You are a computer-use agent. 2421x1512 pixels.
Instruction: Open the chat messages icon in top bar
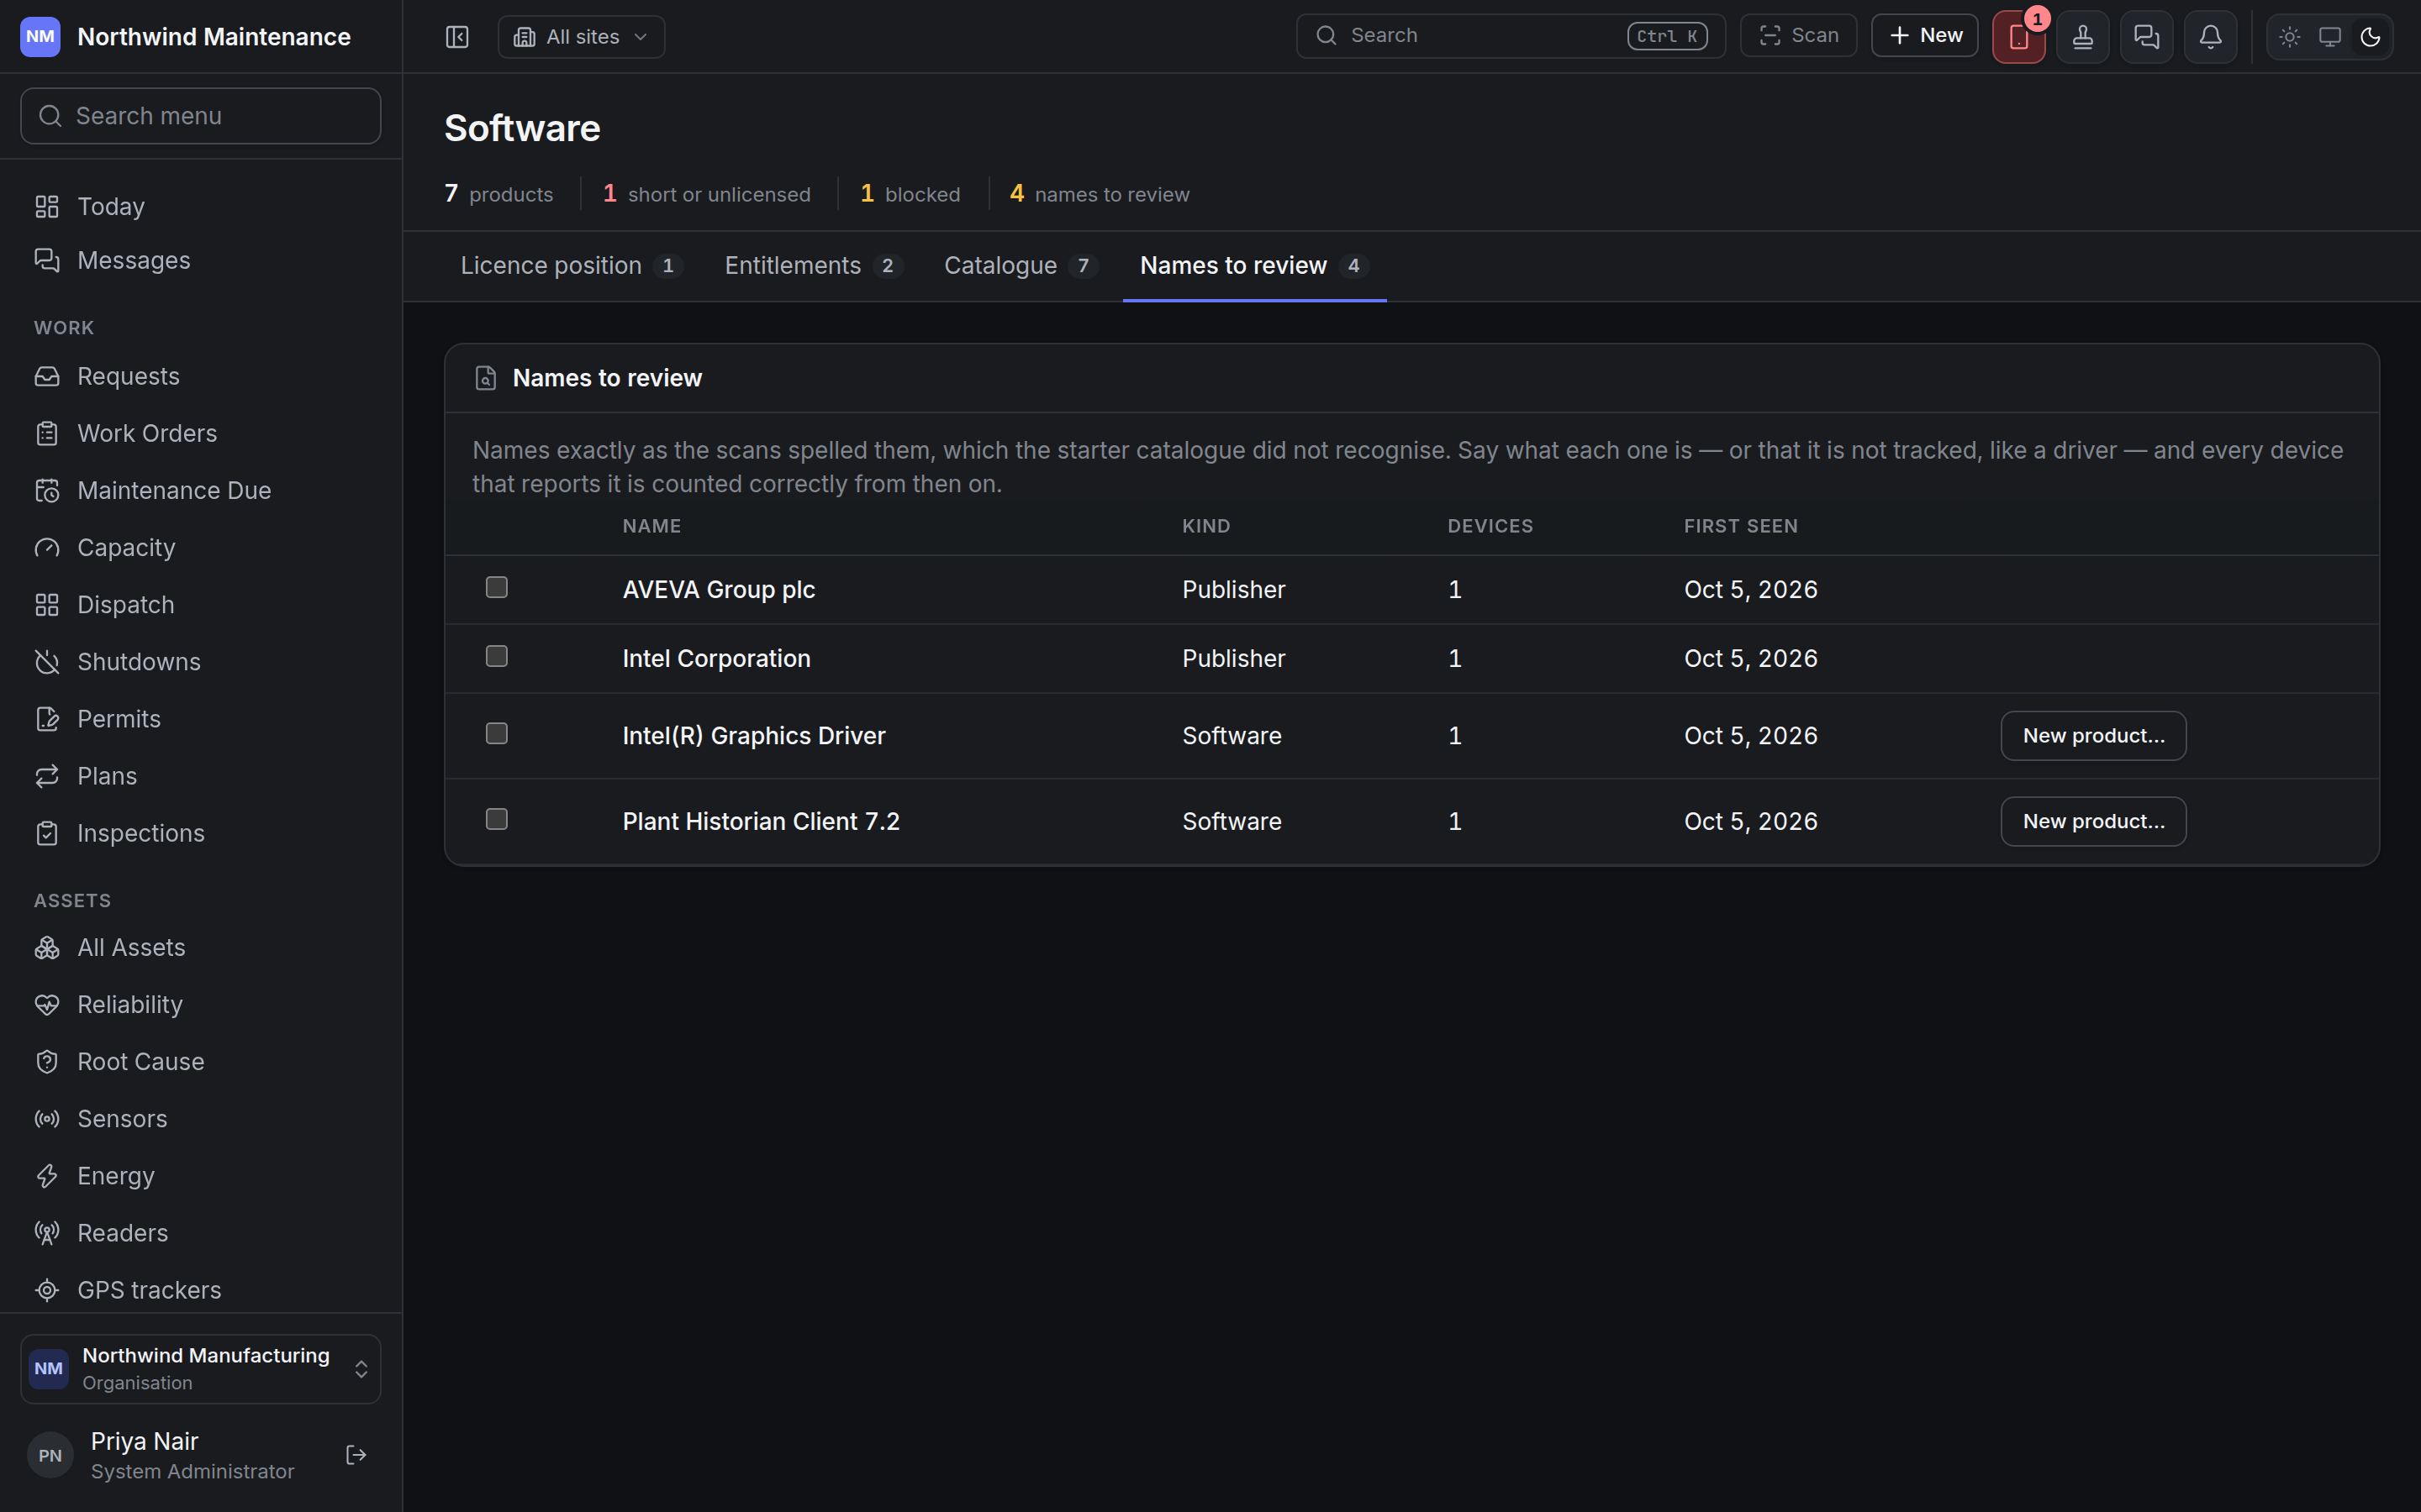[2146, 37]
